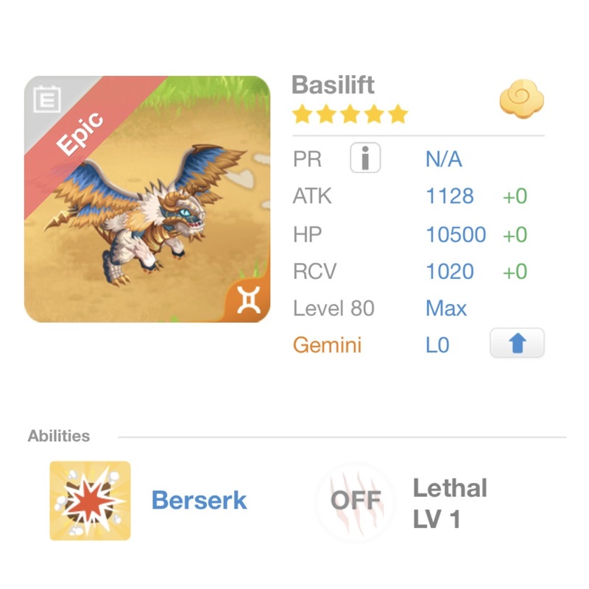The height and width of the screenshot is (589, 589).
Task: Toggle the OFF Lethal ability claw icon
Action: [356, 501]
